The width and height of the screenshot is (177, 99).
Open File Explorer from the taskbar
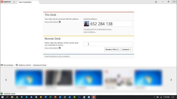pyautogui.click(x=12, y=97)
